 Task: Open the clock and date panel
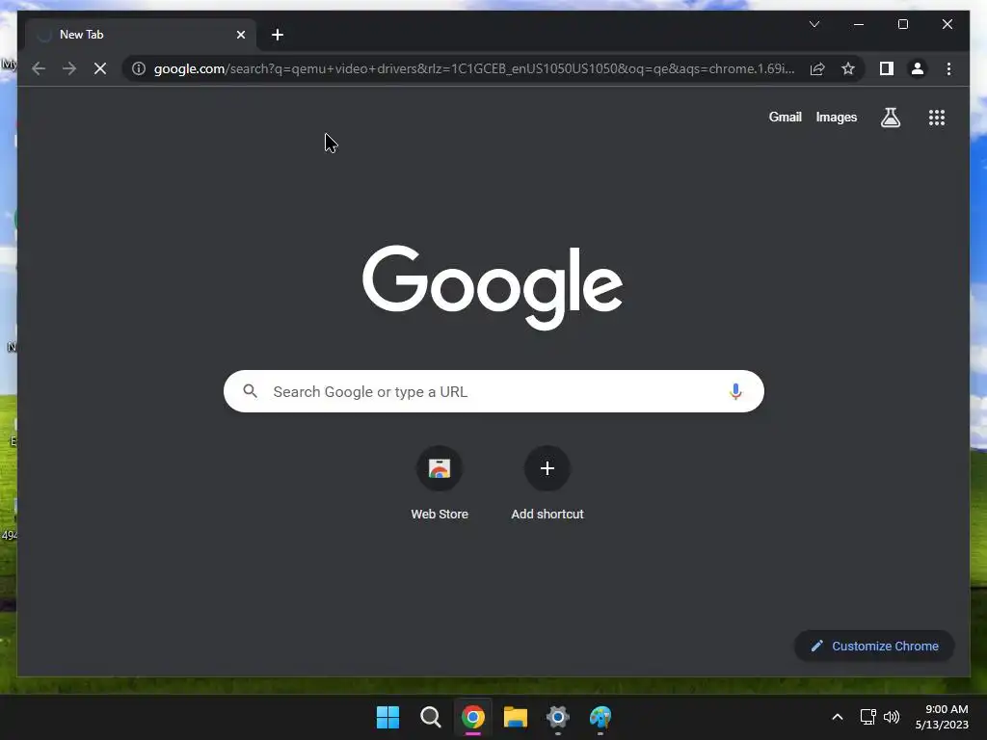[942, 717]
